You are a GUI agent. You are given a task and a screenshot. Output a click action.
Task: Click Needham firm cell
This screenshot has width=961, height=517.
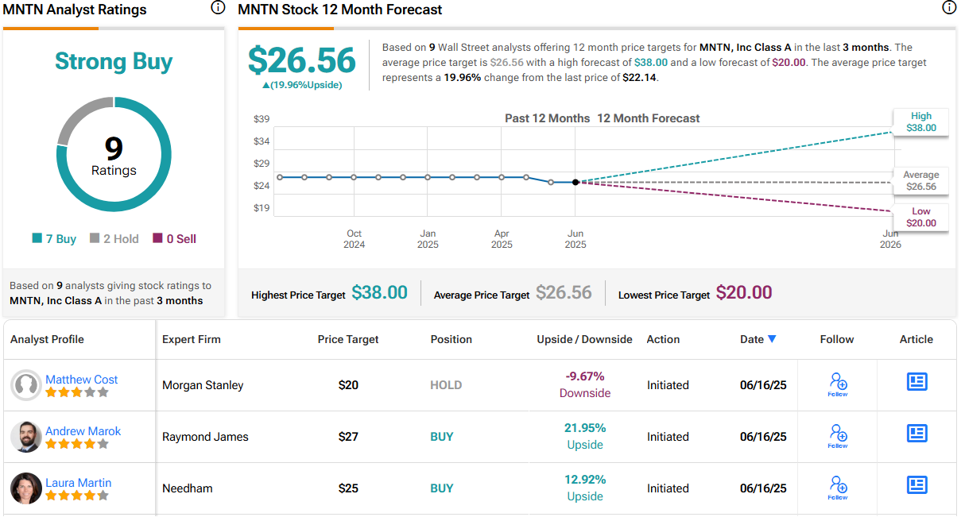coord(188,488)
